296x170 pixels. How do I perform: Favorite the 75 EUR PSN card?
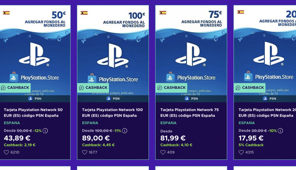click(x=163, y=152)
